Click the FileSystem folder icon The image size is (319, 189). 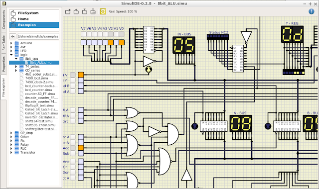(13, 13)
